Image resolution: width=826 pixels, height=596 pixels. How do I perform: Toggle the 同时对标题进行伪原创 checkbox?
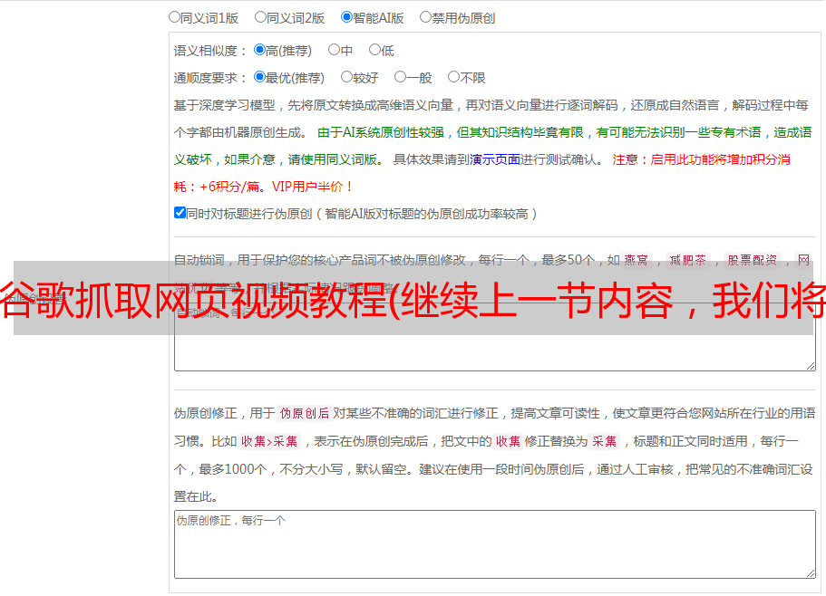click(180, 213)
